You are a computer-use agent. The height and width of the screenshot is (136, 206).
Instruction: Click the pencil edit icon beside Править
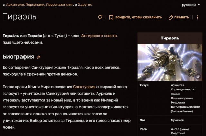coord(171,17)
